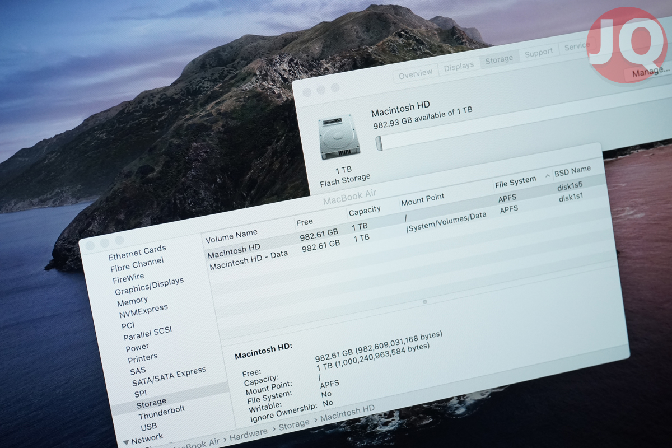Image resolution: width=672 pixels, height=448 pixels.
Task: Click the Mount Point column header
Action: click(422, 199)
